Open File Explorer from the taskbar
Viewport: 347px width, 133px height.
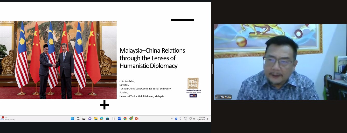coord(96,119)
